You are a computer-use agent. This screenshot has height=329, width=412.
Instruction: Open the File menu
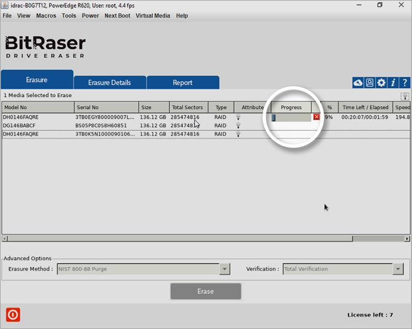point(7,16)
